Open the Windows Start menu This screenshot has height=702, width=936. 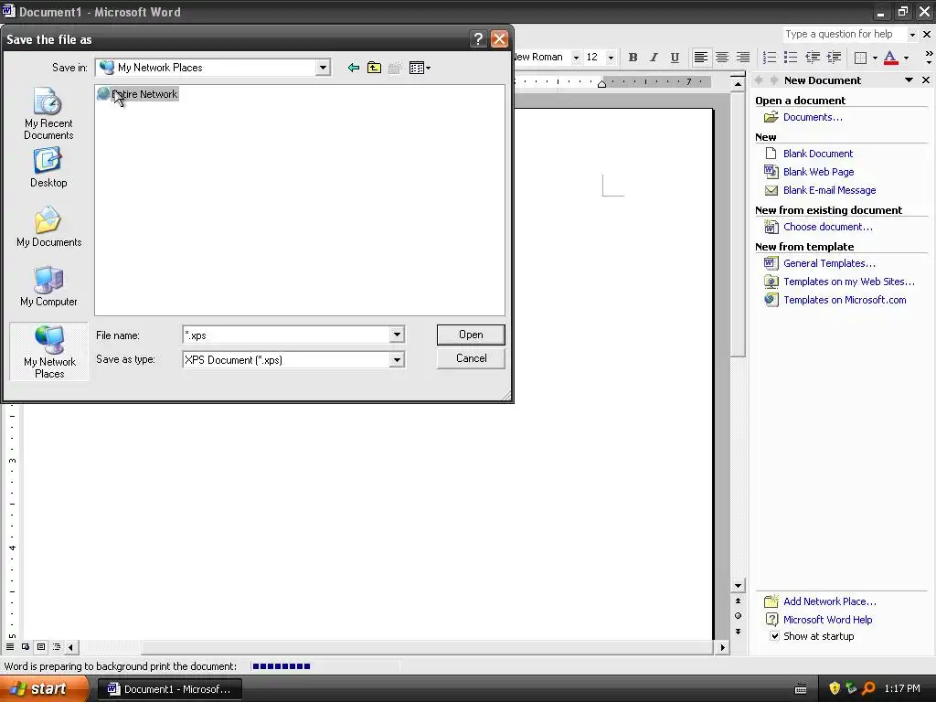click(44, 689)
